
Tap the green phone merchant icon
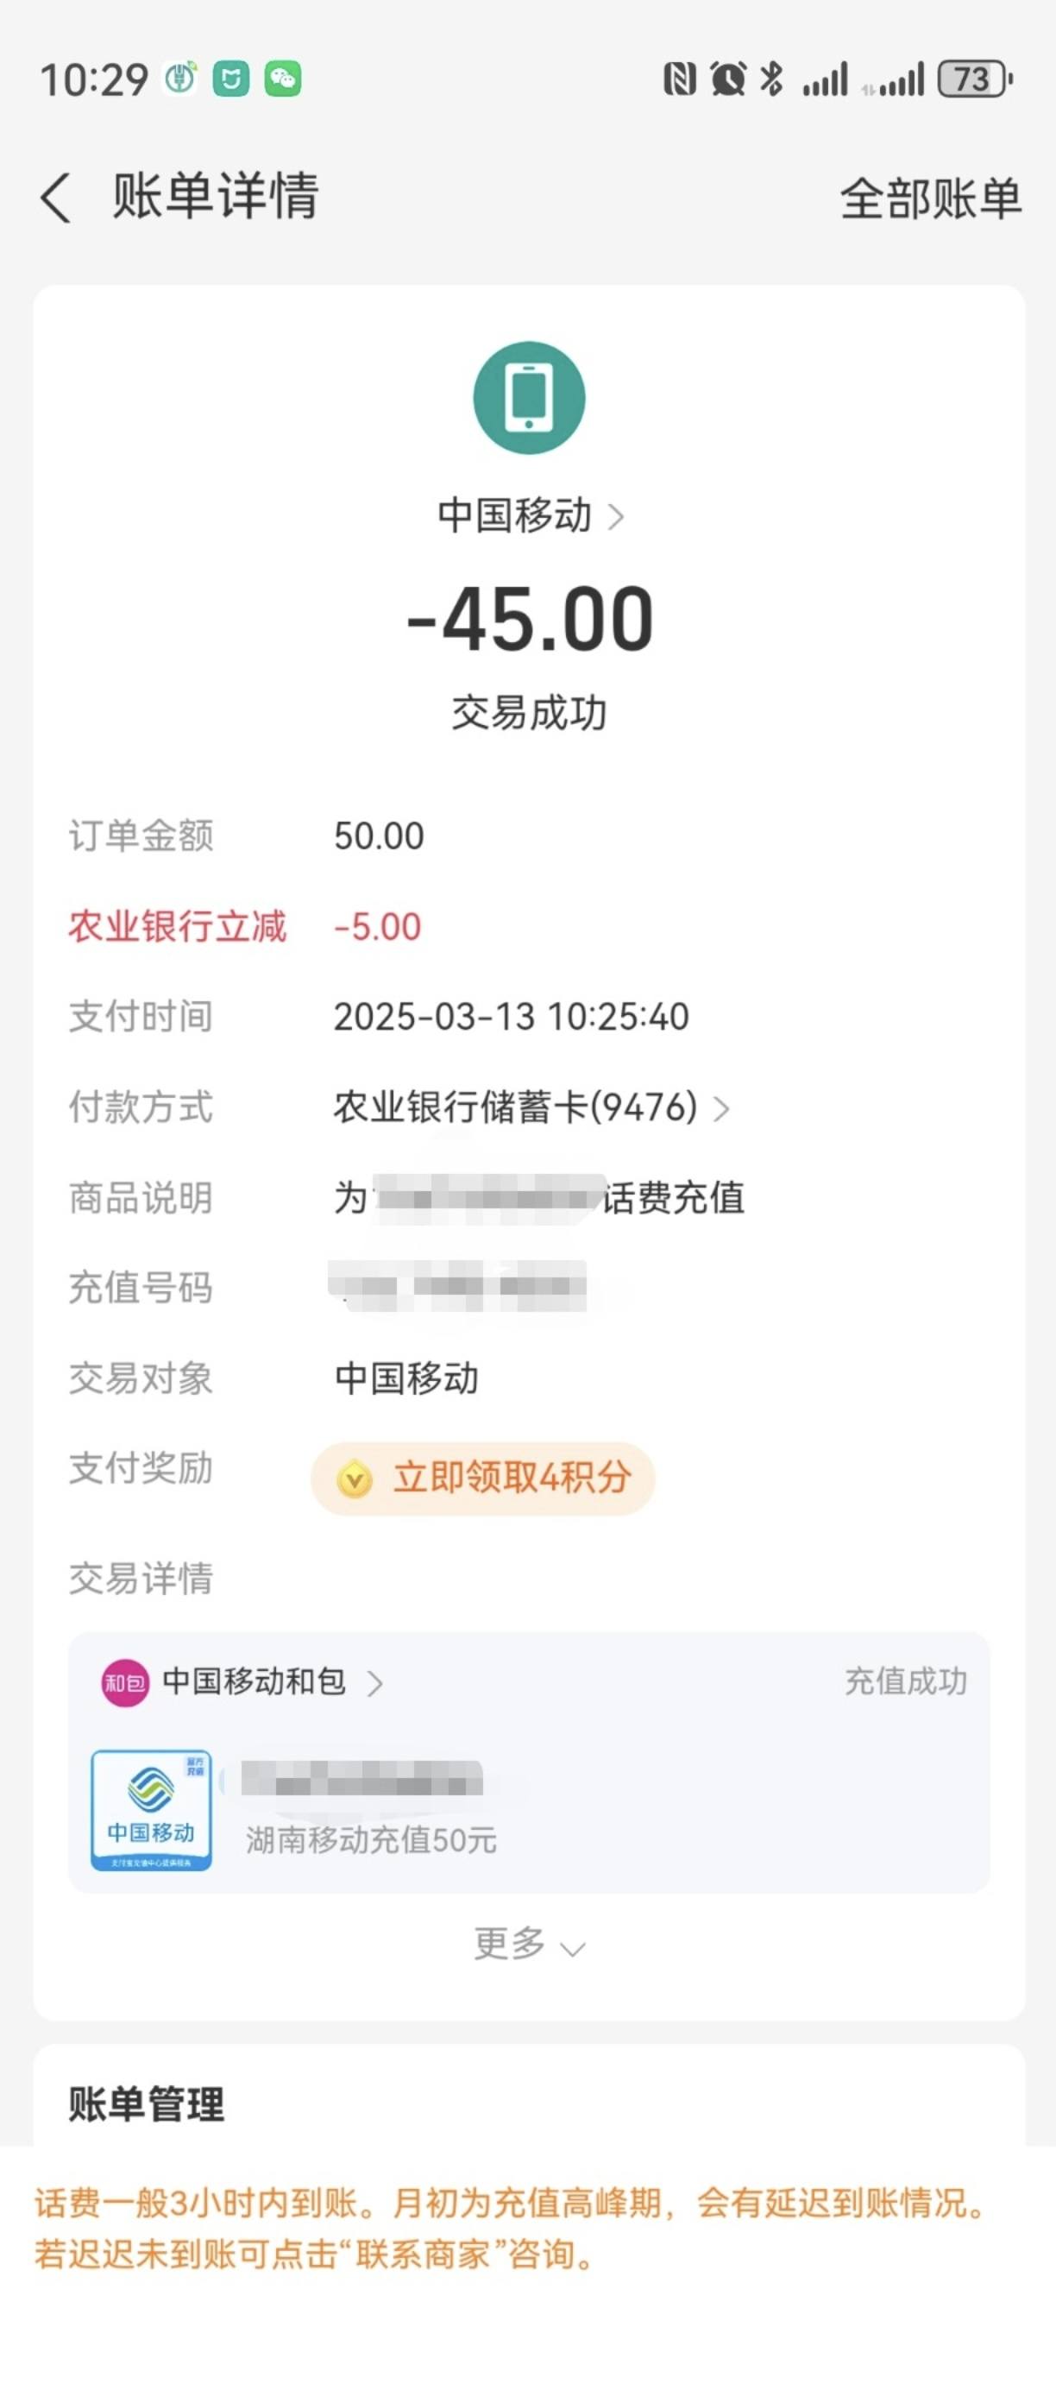tap(529, 397)
